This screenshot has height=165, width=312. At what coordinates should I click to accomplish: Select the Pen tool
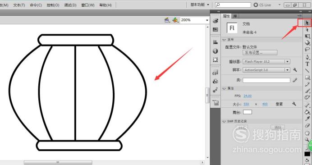tap(307, 57)
